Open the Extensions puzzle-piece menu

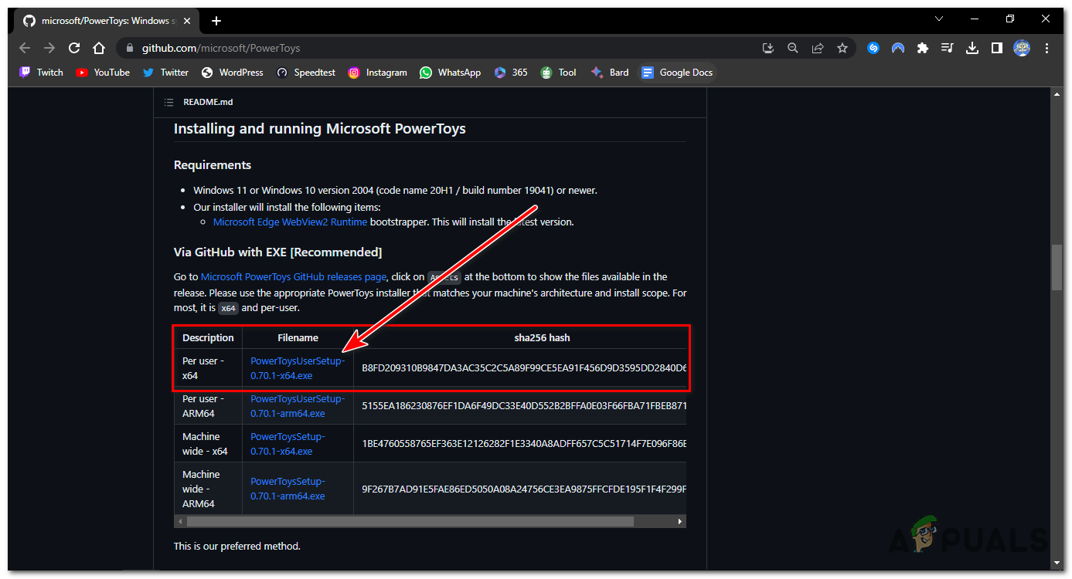pyautogui.click(x=923, y=48)
